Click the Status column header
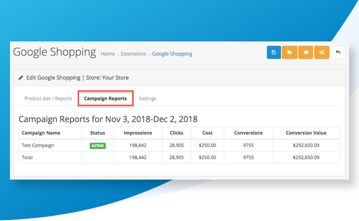 click(x=98, y=133)
